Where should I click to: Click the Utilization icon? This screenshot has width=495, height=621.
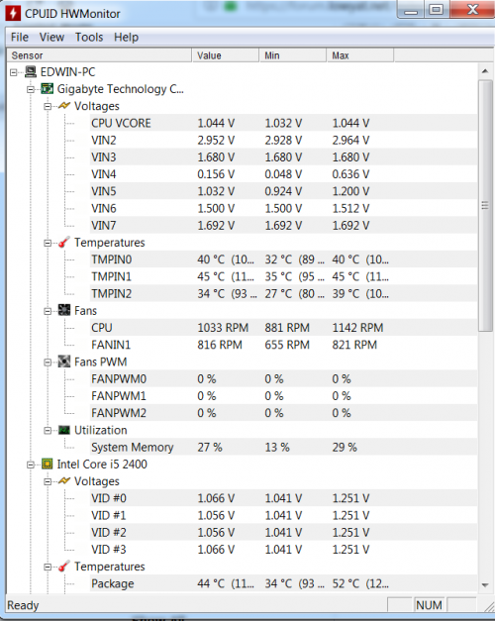(x=64, y=430)
